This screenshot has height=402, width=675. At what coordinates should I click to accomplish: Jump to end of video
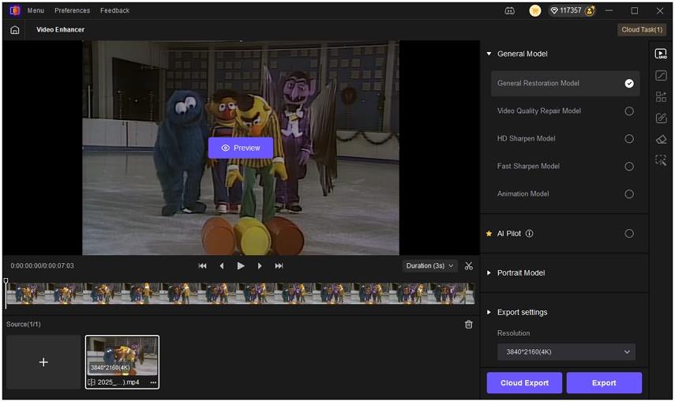pyautogui.click(x=279, y=266)
